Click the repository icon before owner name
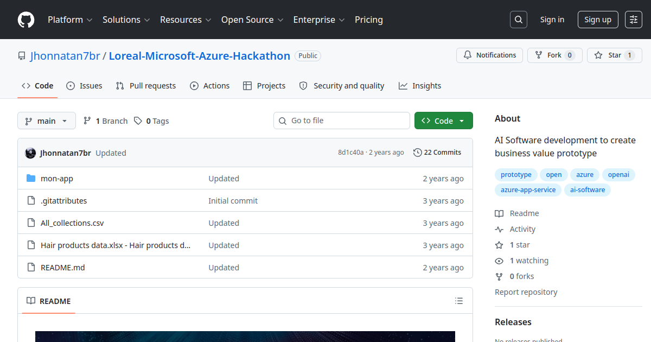Screen dimensions: 651x342 click(x=22, y=56)
